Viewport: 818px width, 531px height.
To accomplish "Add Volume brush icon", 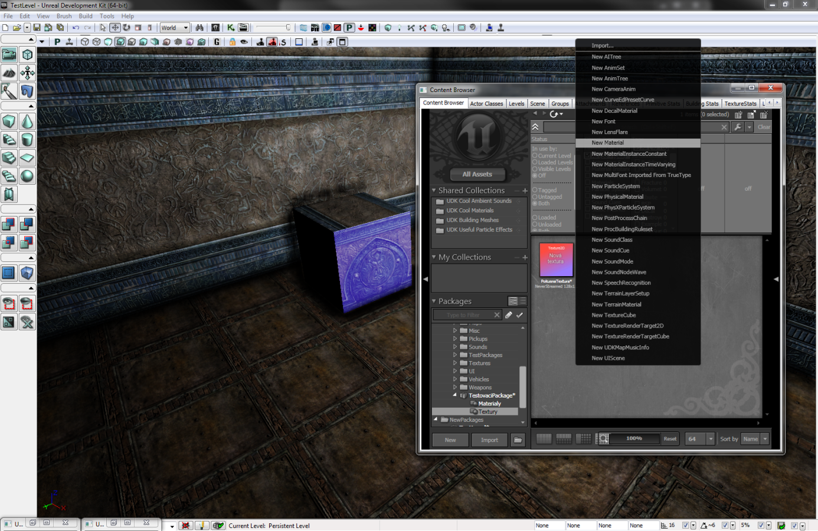I will pos(27,273).
